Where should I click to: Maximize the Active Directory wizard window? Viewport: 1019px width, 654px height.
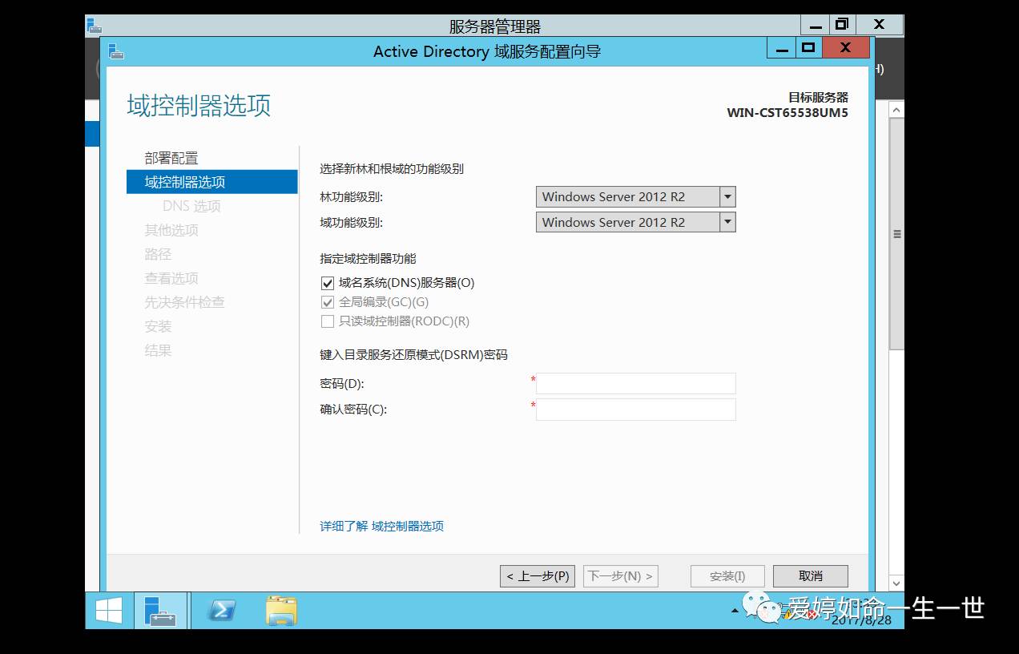coord(808,48)
